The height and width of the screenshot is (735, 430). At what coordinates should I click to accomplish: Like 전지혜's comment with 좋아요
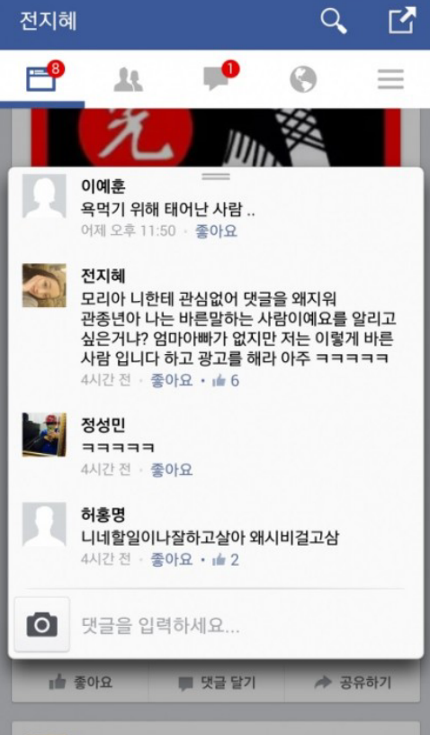(x=171, y=380)
